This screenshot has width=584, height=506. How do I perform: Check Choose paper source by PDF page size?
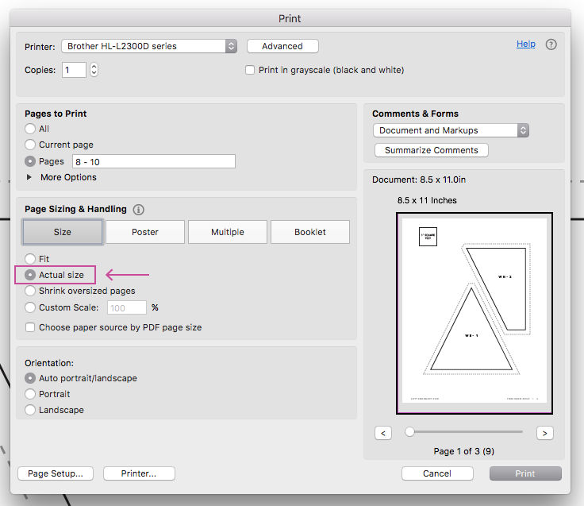[30, 327]
